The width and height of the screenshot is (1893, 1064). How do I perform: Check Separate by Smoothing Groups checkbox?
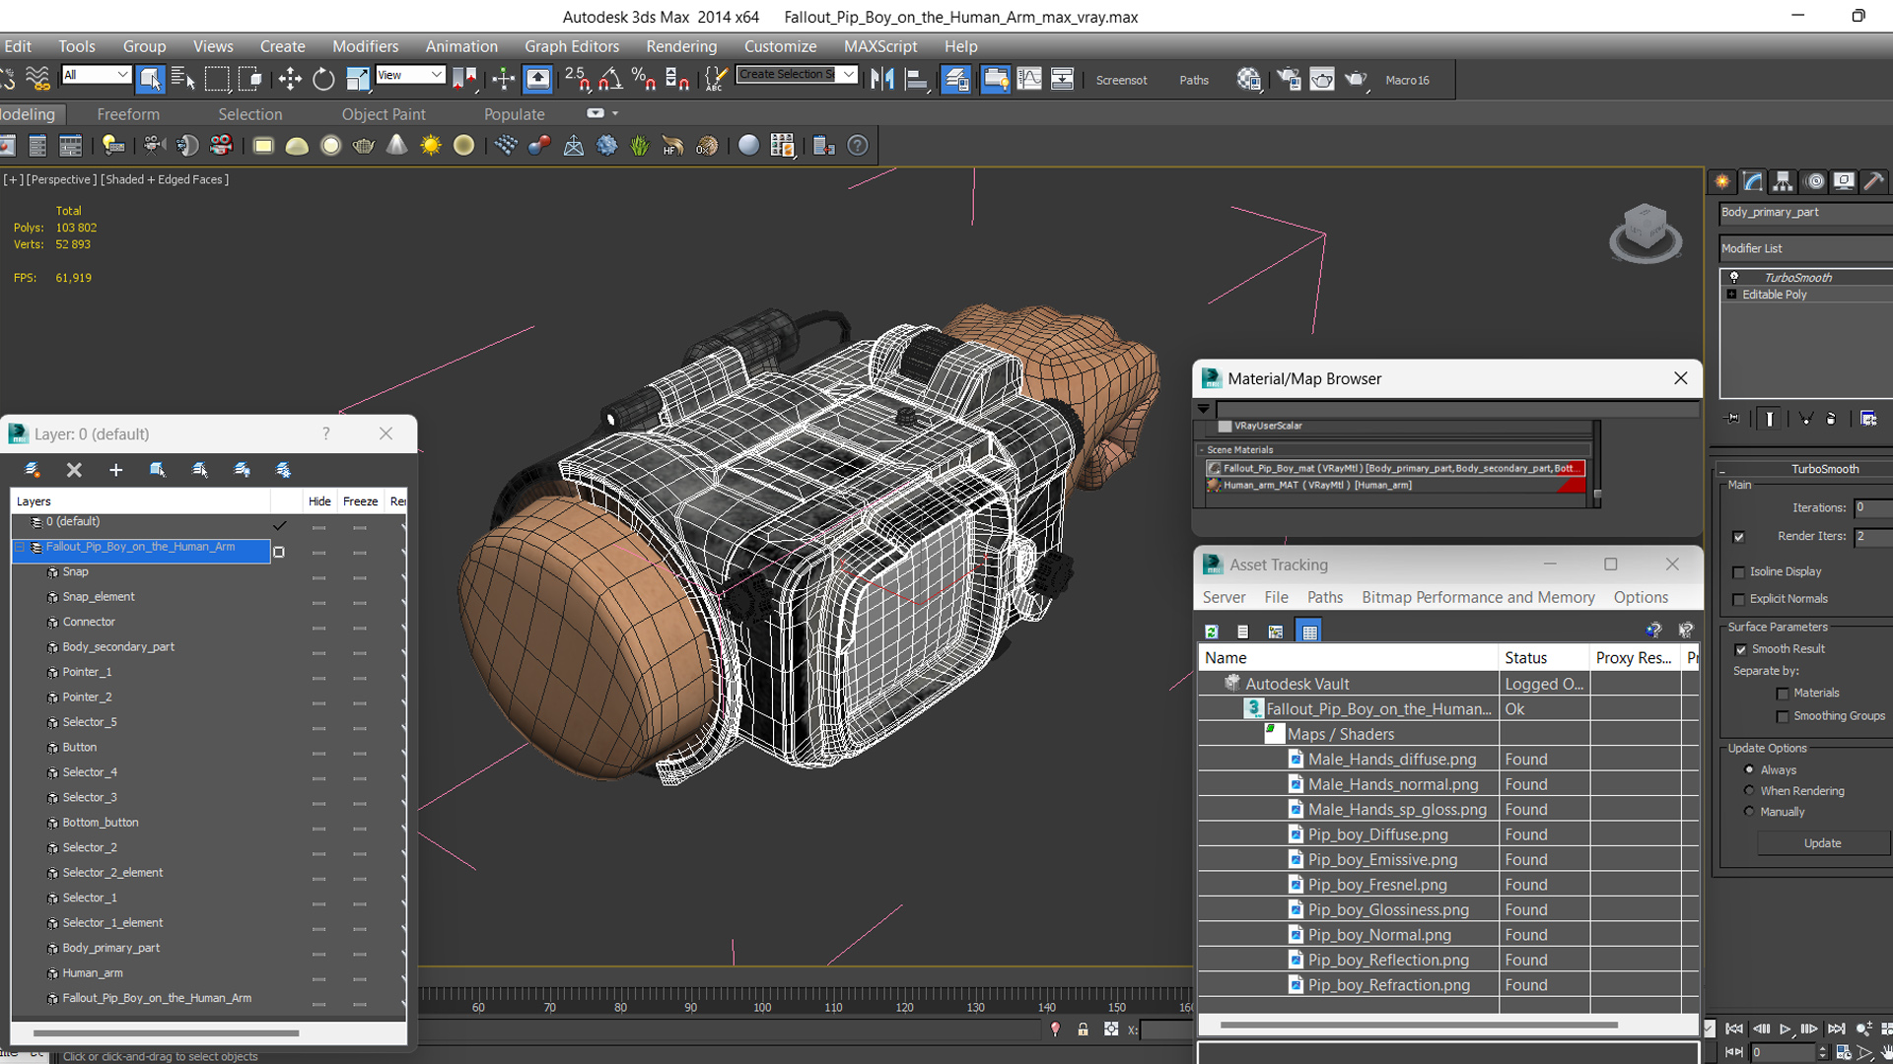1783,717
